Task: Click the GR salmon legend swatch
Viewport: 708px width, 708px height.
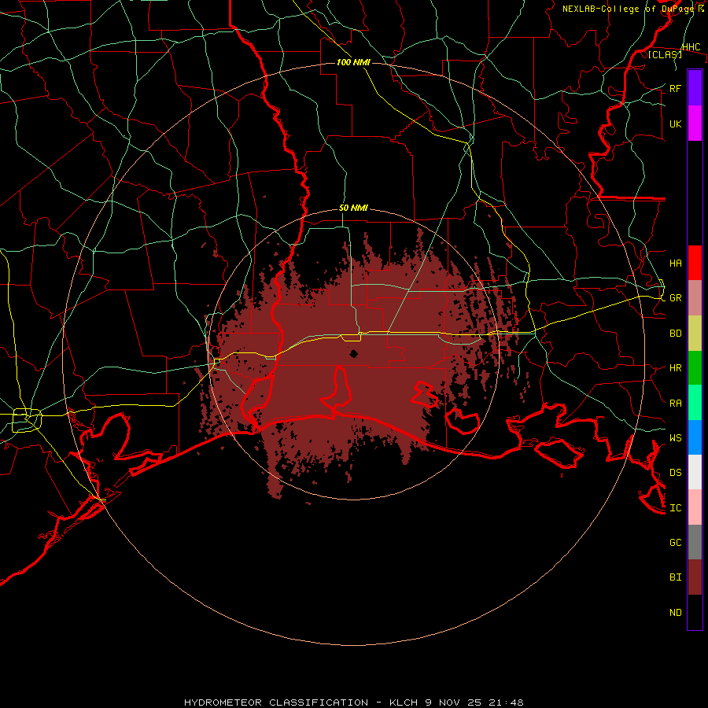Action: (x=695, y=298)
